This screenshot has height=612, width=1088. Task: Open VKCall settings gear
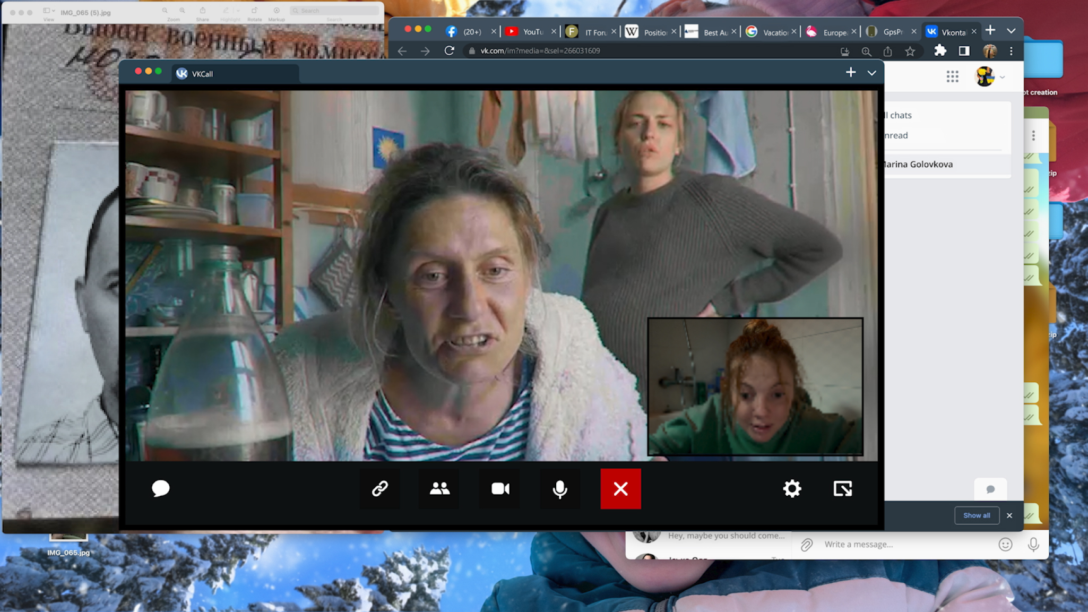click(792, 488)
